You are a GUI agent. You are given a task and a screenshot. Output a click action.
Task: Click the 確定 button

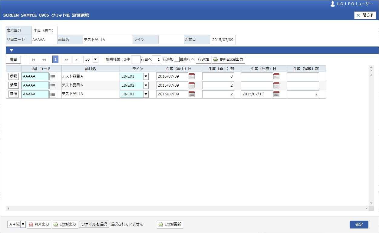[359, 225]
